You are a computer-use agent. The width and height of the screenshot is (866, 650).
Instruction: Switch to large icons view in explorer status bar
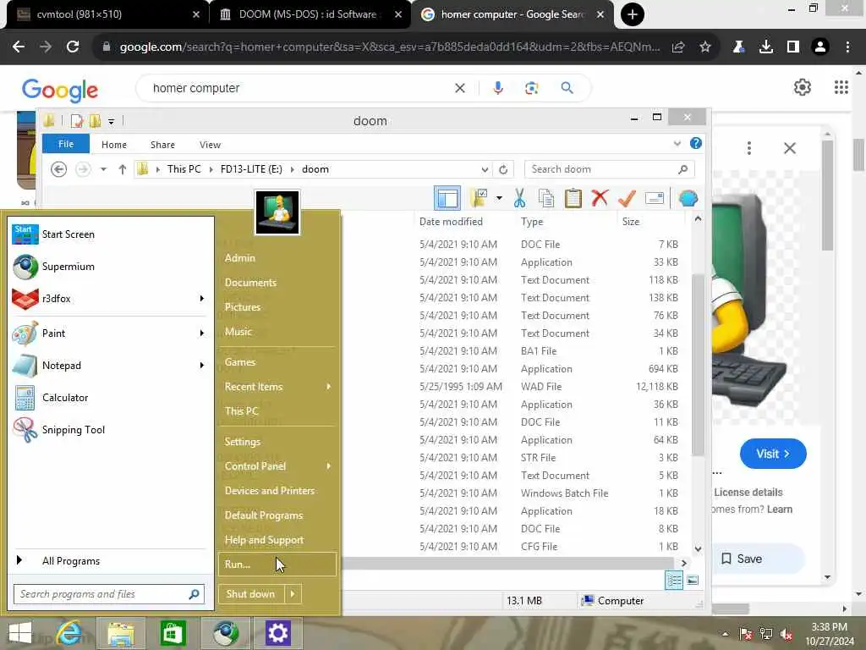pyautogui.click(x=693, y=581)
